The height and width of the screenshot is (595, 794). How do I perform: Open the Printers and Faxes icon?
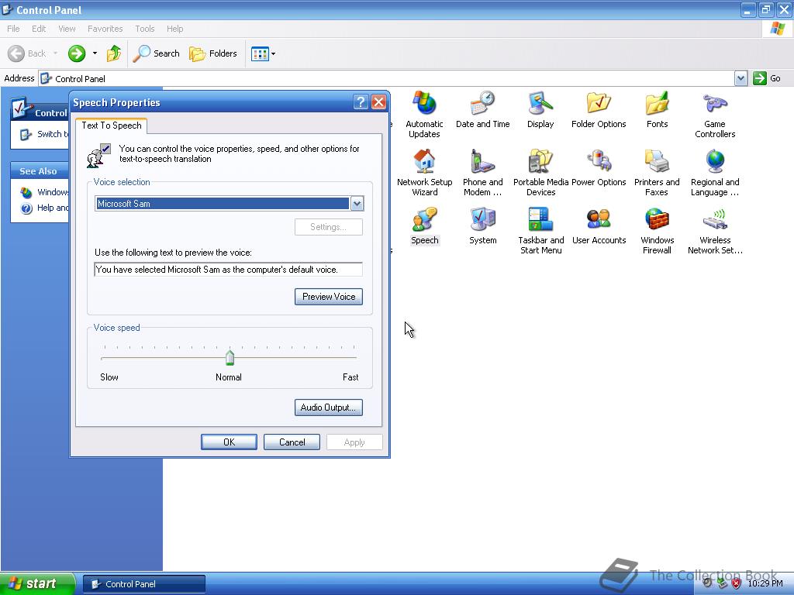pyautogui.click(x=657, y=173)
